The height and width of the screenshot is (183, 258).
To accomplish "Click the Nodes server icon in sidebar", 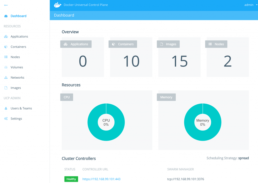I will click(6, 57).
